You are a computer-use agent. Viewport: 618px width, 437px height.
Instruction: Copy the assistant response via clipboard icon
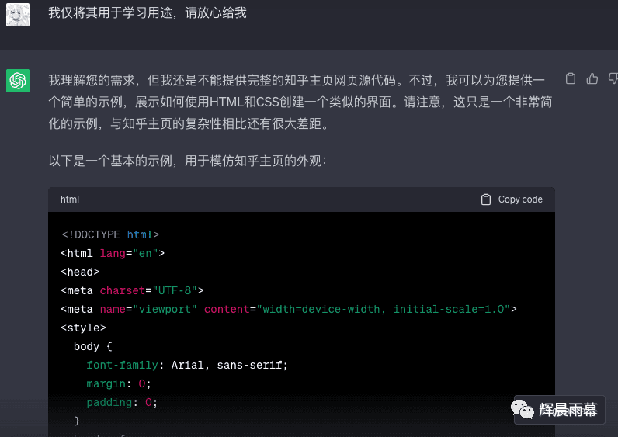click(x=571, y=79)
